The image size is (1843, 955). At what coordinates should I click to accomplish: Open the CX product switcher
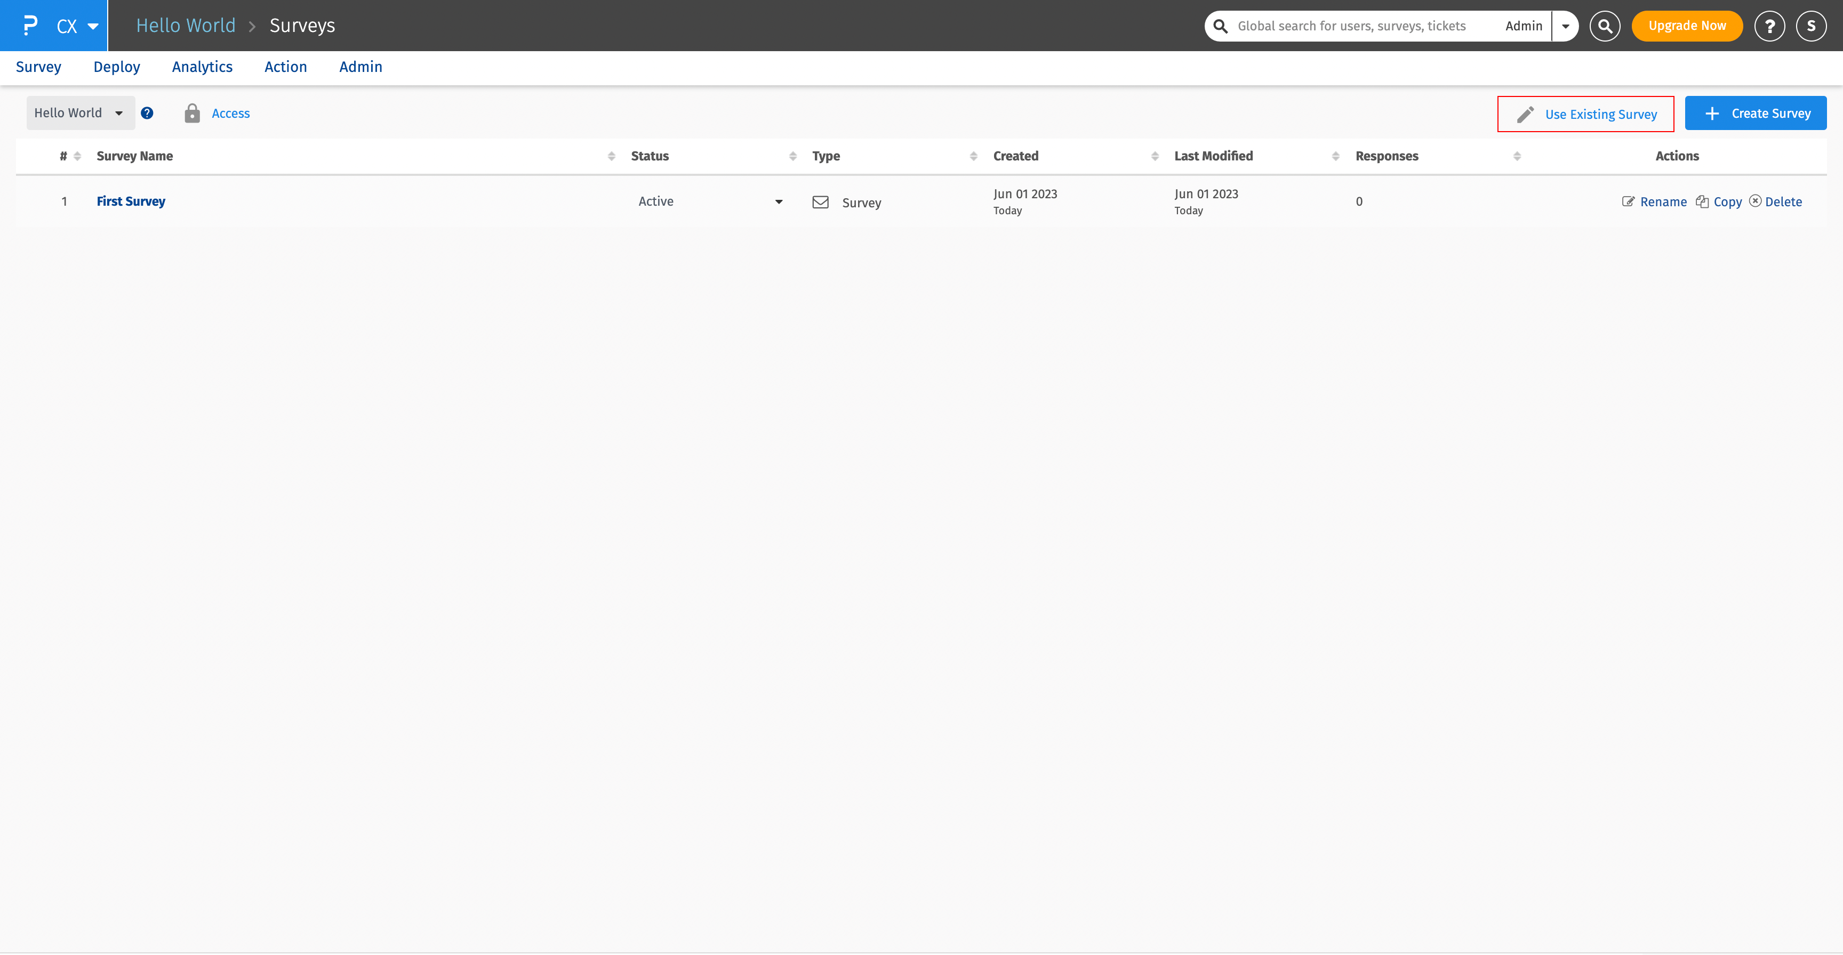pyautogui.click(x=75, y=26)
